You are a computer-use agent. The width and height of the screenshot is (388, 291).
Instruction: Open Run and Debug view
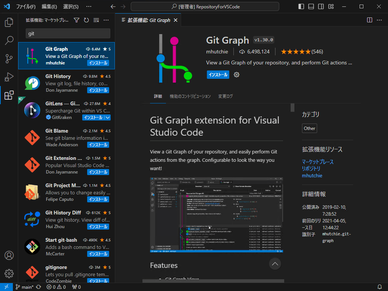[9, 77]
